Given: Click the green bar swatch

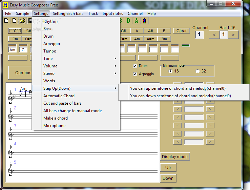Looking at the screenshot, I should click(x=186, y=46).
